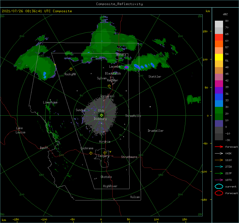Select the cyan 27ZW arrow icon

(x=219, y=167)
